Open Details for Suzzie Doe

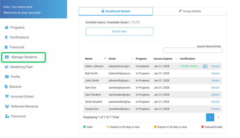(x=215, y=109)
